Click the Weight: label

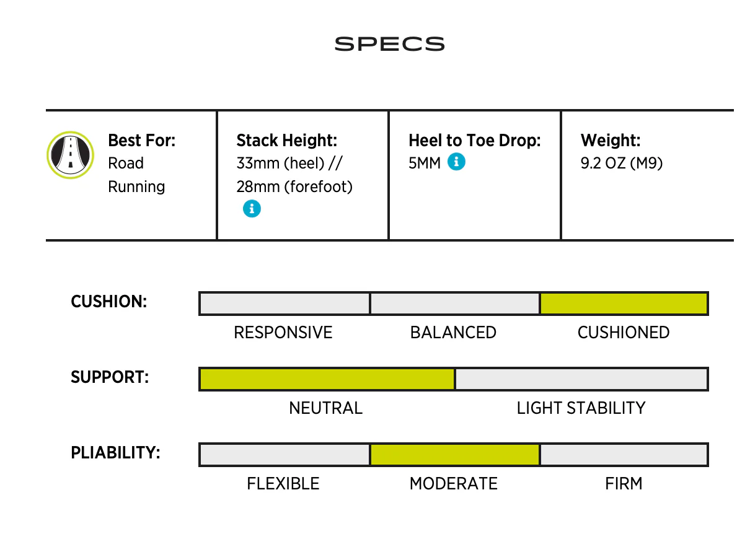pyautogui.click(x=611, y=141)
